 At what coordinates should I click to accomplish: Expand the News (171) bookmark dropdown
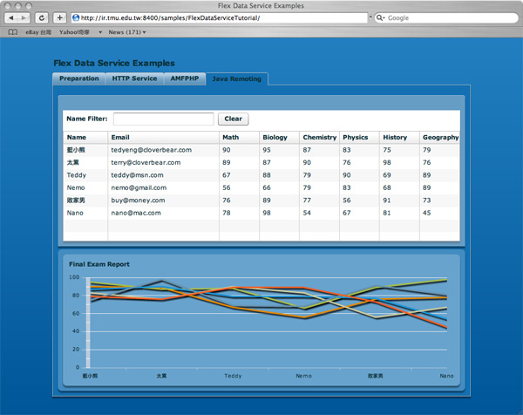(x=126, y=32)
